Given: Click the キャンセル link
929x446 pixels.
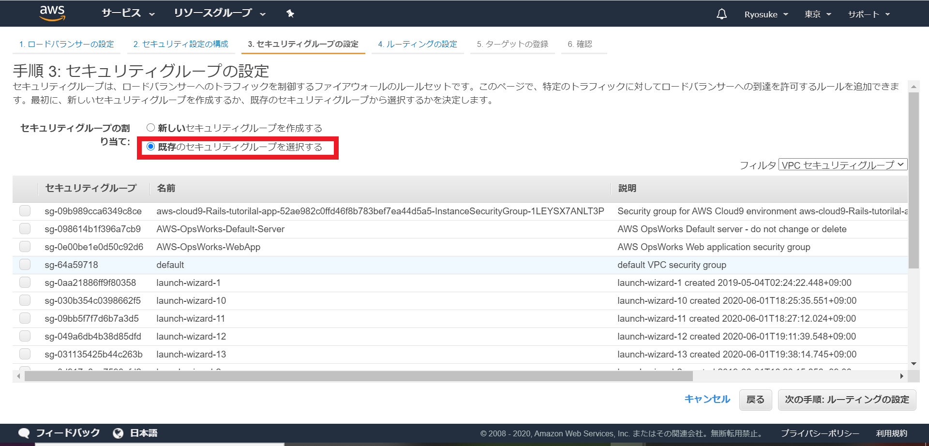Looking at the screenshot, I should (707, 399).
